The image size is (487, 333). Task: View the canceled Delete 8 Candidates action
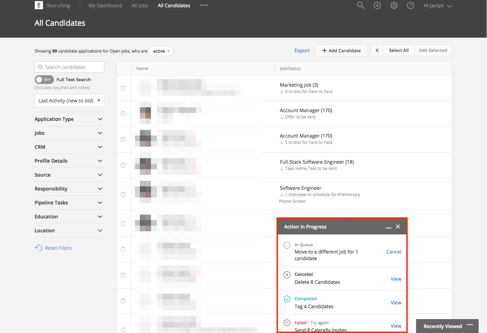396,279
